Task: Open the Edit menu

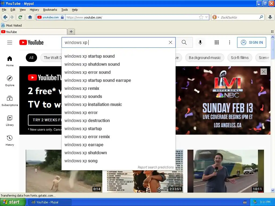Action: click(13, 10)
